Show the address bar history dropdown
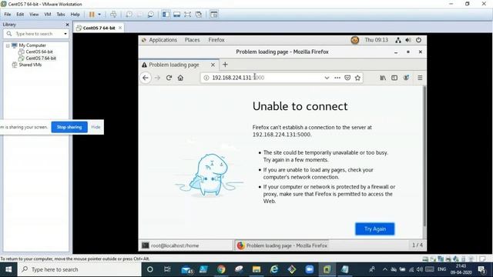The image size is (493, 277). [x=327, y=78]
